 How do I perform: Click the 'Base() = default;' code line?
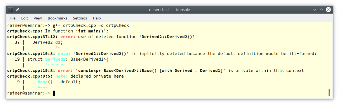[59, 82]
